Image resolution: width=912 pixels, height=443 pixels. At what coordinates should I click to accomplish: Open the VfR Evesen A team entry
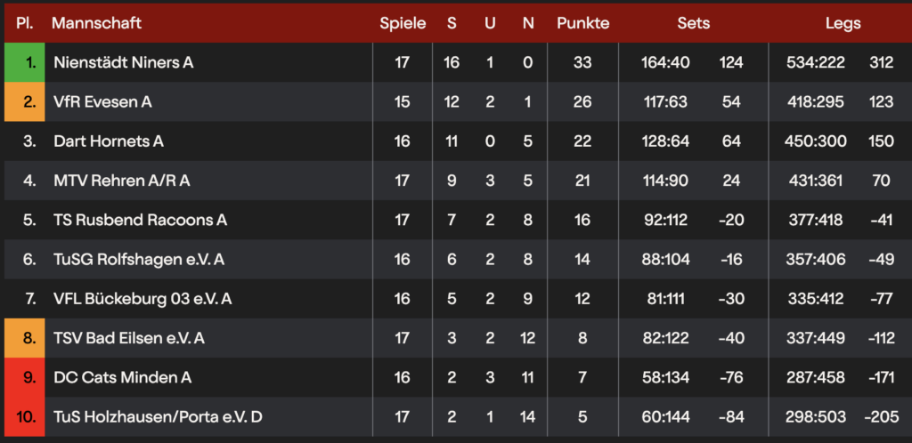click(102, 101)
